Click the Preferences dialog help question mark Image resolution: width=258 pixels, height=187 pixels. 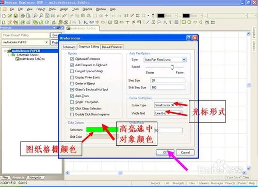click(x=189, y=38)
